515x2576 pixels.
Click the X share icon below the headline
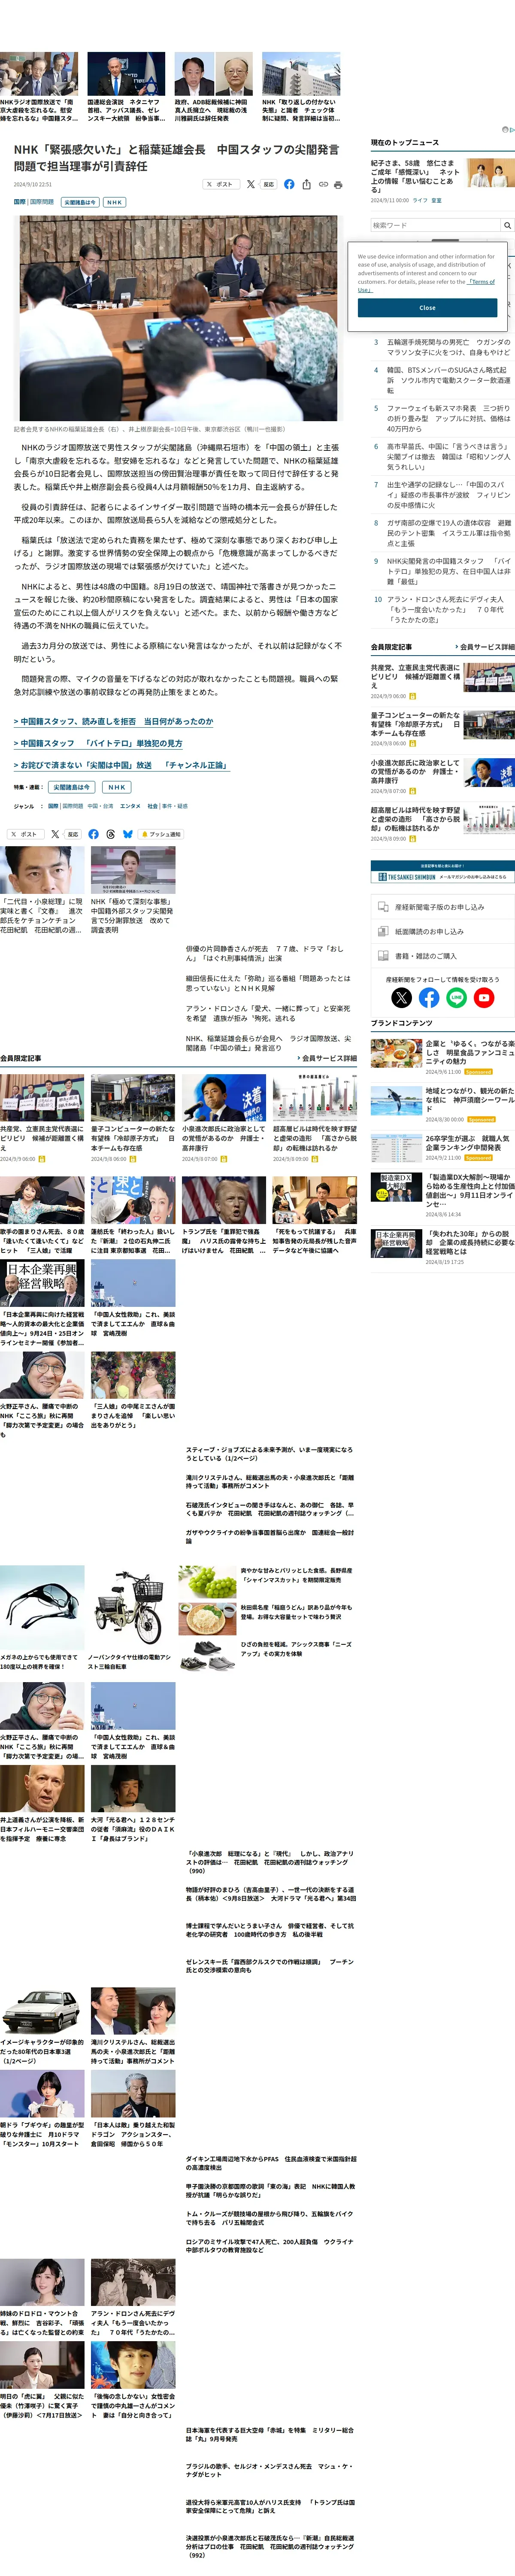(250, 184)
